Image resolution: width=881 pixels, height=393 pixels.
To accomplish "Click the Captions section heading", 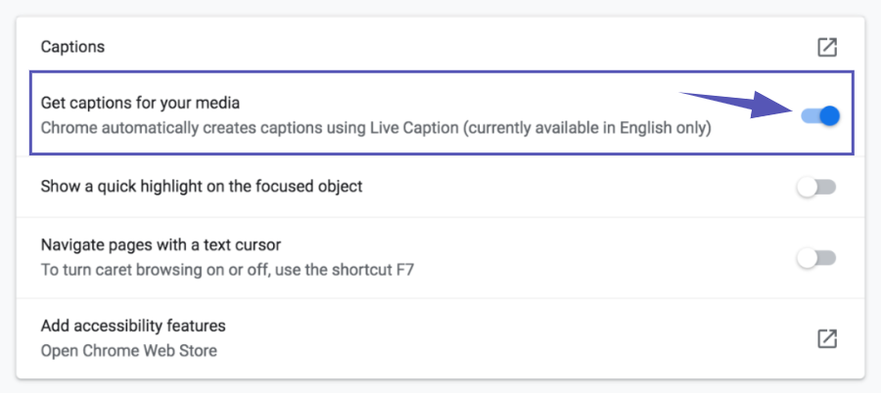I will pos(72,47).
